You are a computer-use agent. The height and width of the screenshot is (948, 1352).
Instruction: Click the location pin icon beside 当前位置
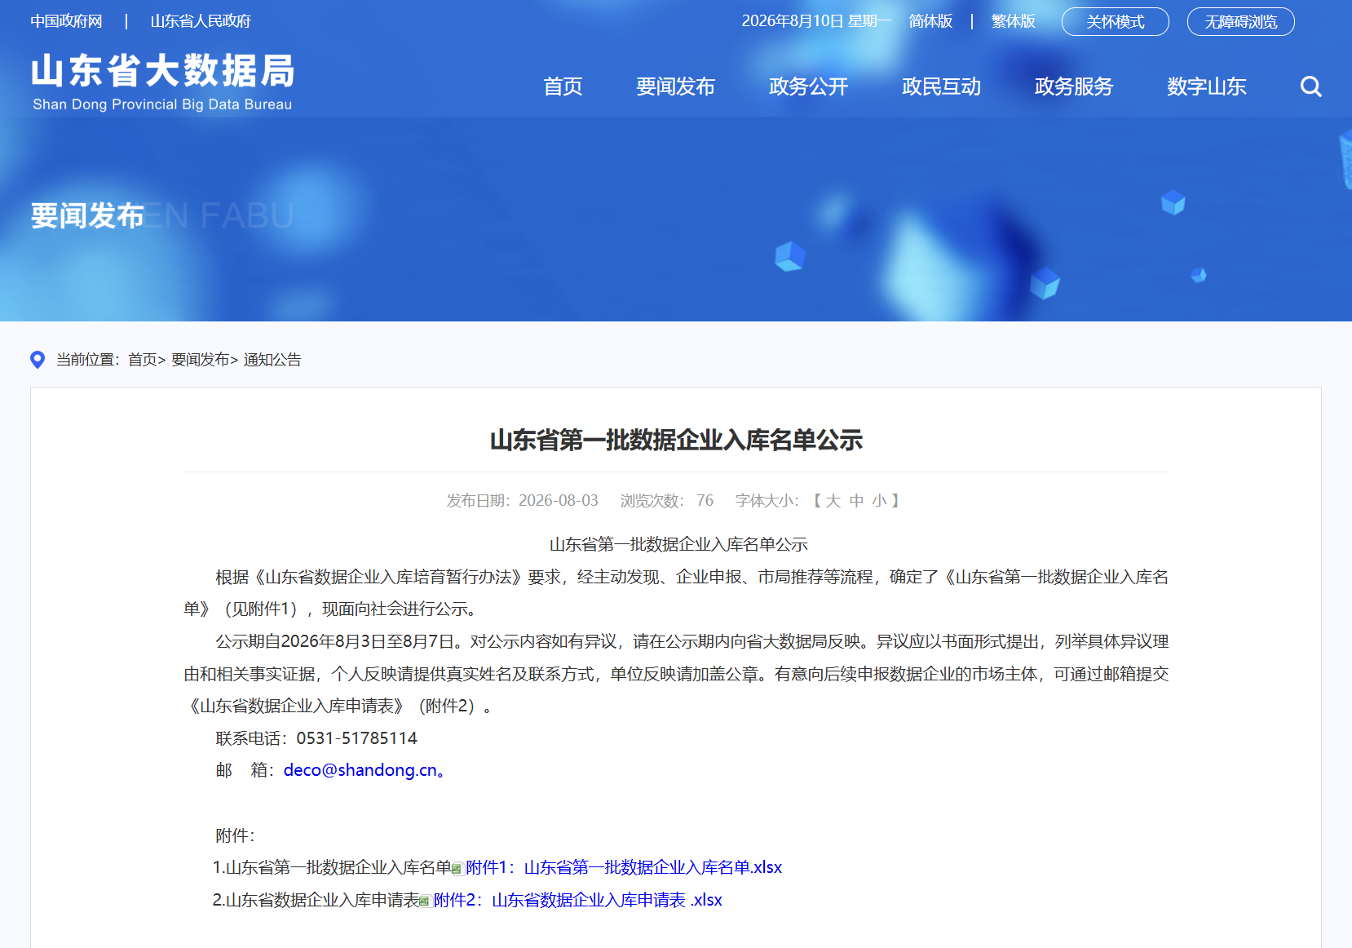(x=38, y=360)
